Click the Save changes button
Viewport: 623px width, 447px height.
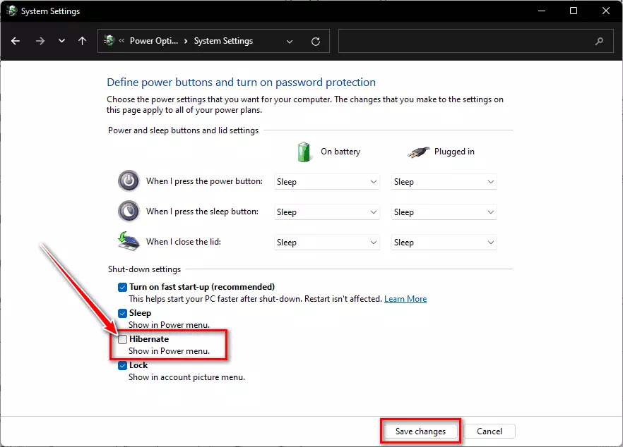tap(420, 431)
